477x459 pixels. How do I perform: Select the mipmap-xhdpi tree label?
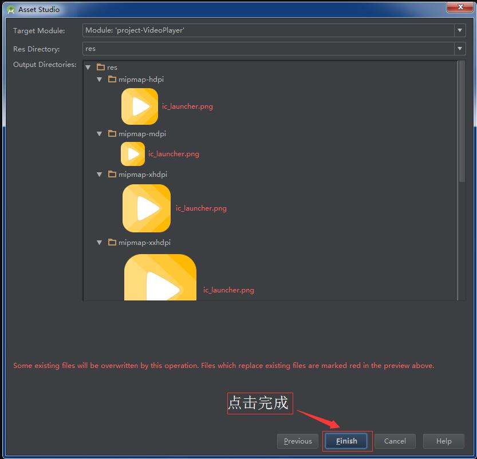click(143, 175)
